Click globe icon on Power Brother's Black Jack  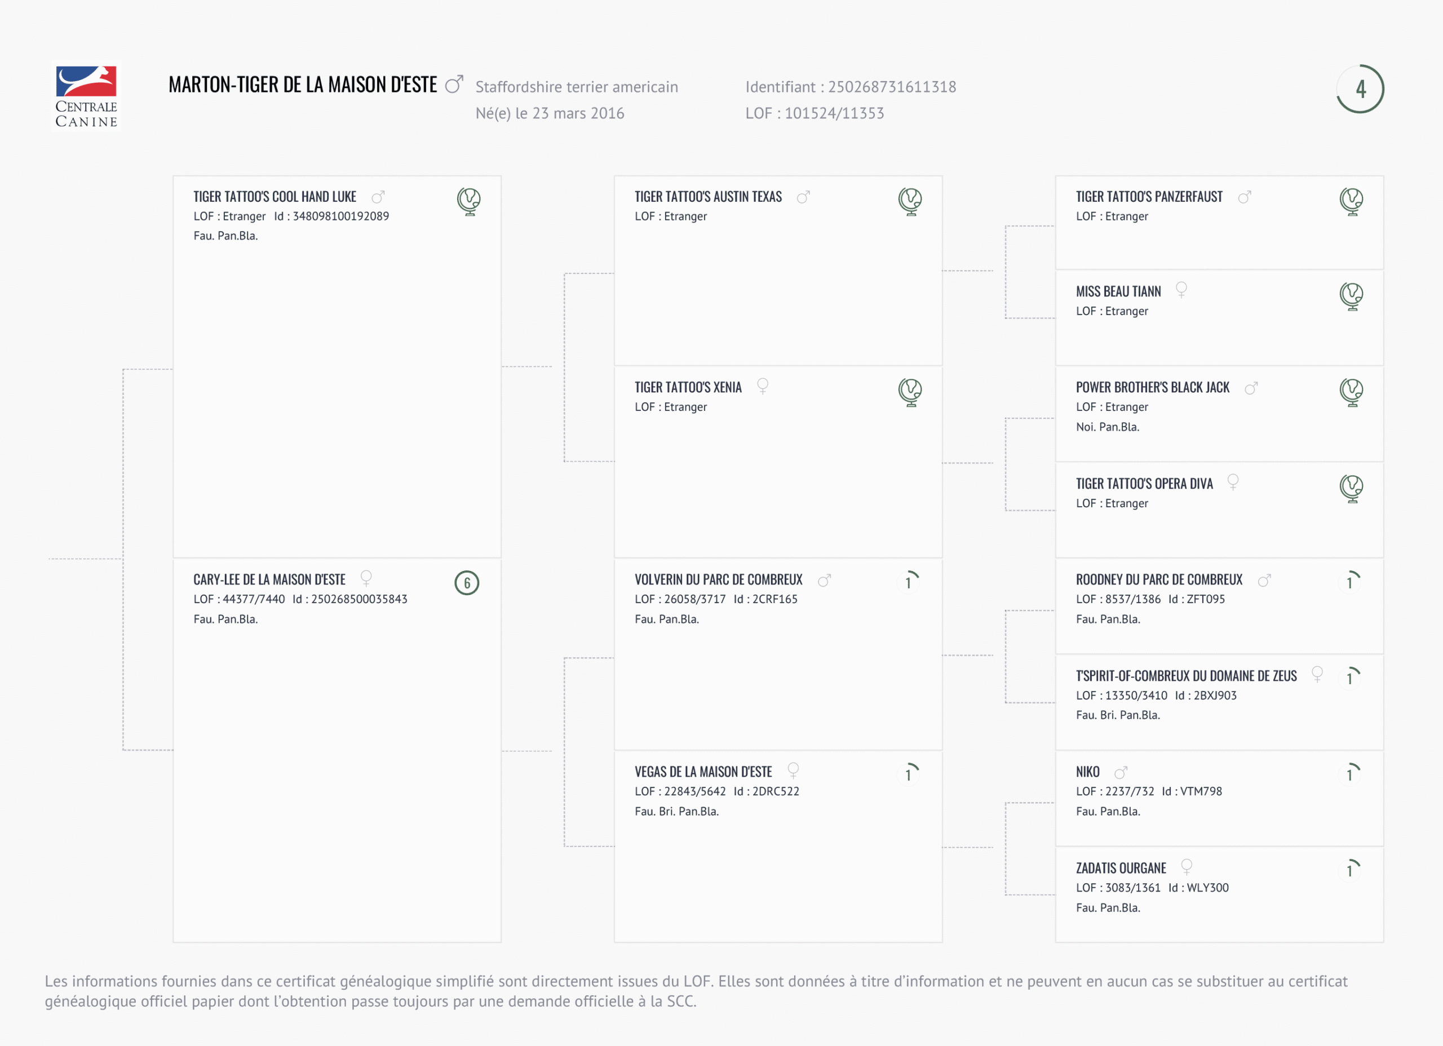point(1351,392)
